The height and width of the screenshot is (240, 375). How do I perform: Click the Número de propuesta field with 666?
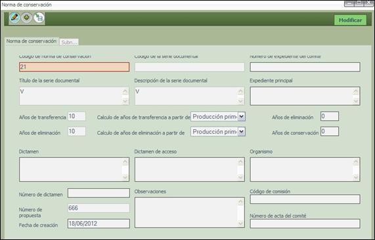[99, 208]
